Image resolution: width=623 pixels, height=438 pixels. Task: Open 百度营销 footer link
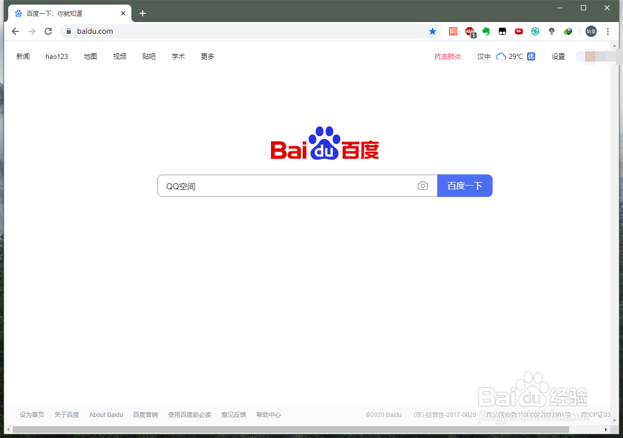click(146, 414)
